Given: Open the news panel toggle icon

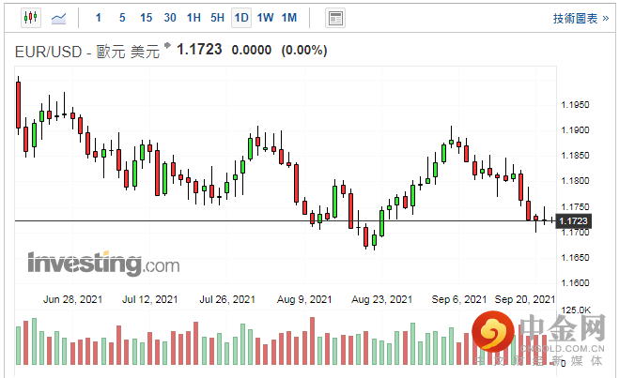Looking at the screenshot, I should coord(335,18).
